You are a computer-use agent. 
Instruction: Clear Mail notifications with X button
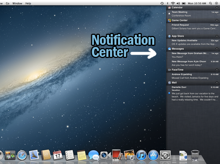click(217, 83)
